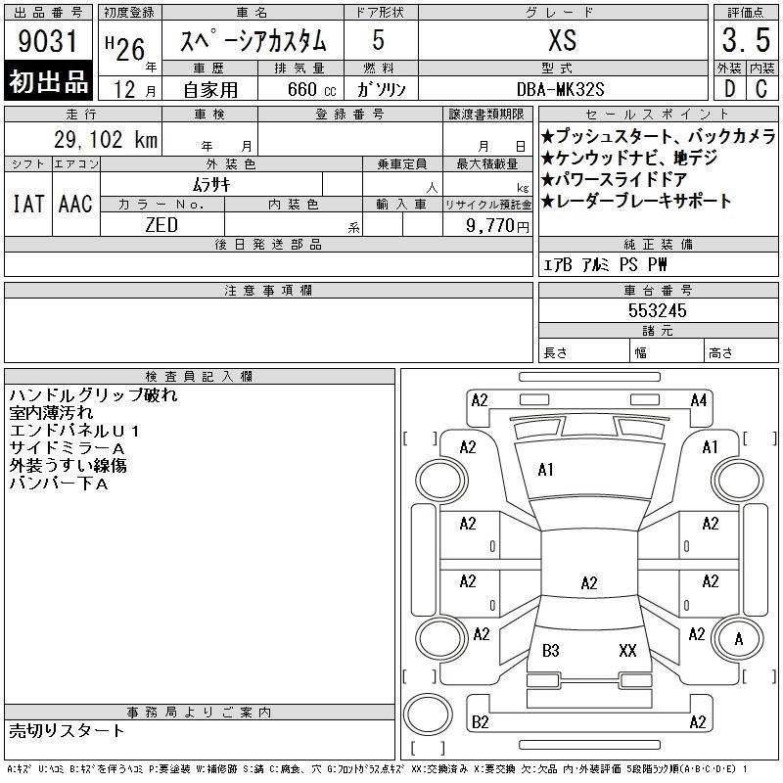783x783 pixels.
Task: Click sales point パワースライドドア
Action: tap(615, 179)
